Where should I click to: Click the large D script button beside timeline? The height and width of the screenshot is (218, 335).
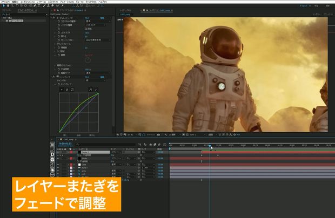(x=52, y=154)
